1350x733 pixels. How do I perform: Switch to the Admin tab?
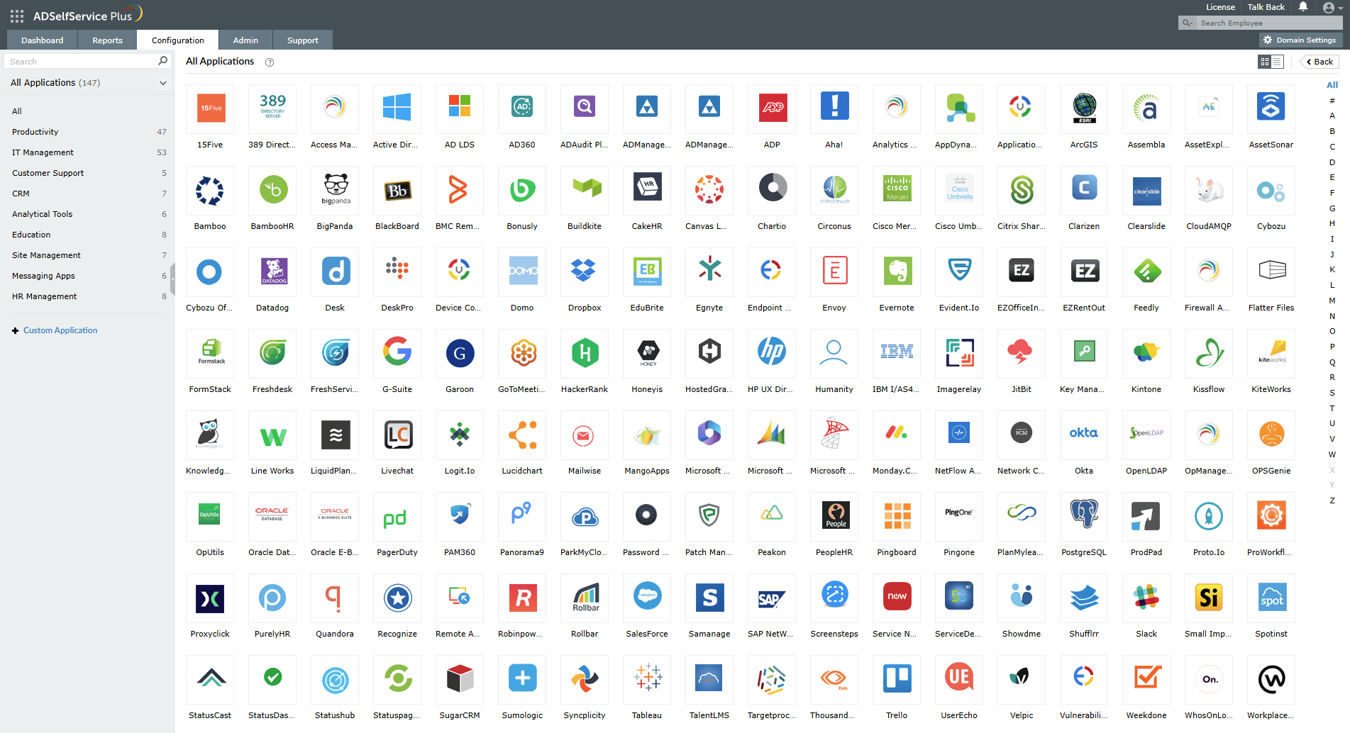245,40
